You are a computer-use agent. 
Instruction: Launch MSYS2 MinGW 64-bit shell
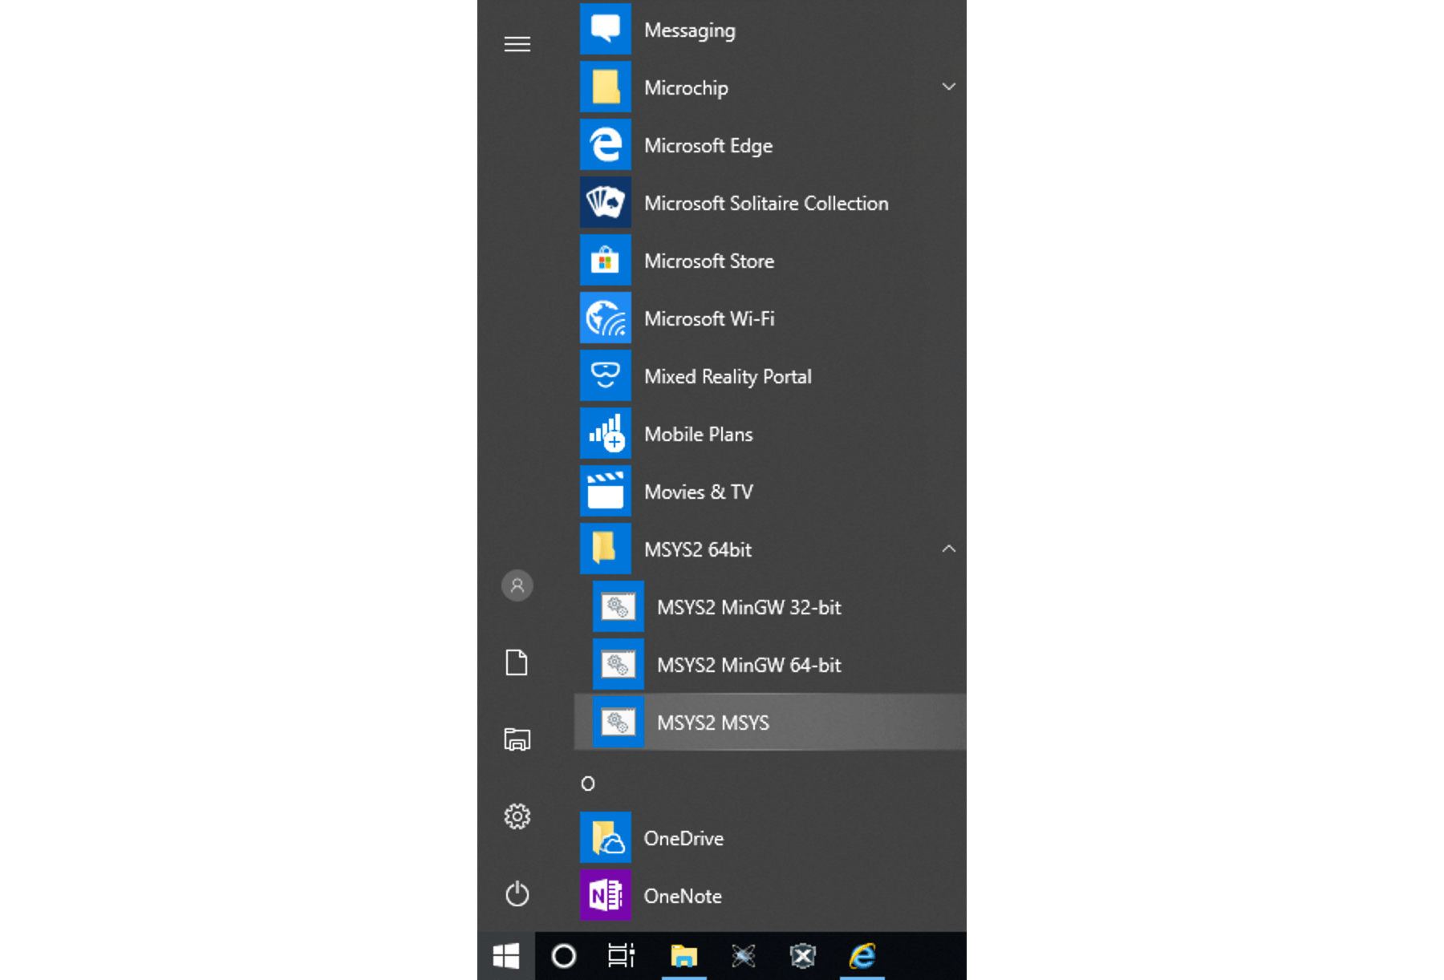click(749, 665)
